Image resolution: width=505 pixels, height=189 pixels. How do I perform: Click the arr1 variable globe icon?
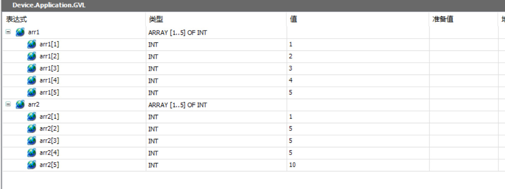point(20,33)
